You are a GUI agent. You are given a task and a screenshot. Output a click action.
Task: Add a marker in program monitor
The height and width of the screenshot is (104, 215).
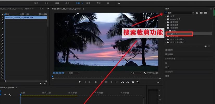tap(80, 82)
